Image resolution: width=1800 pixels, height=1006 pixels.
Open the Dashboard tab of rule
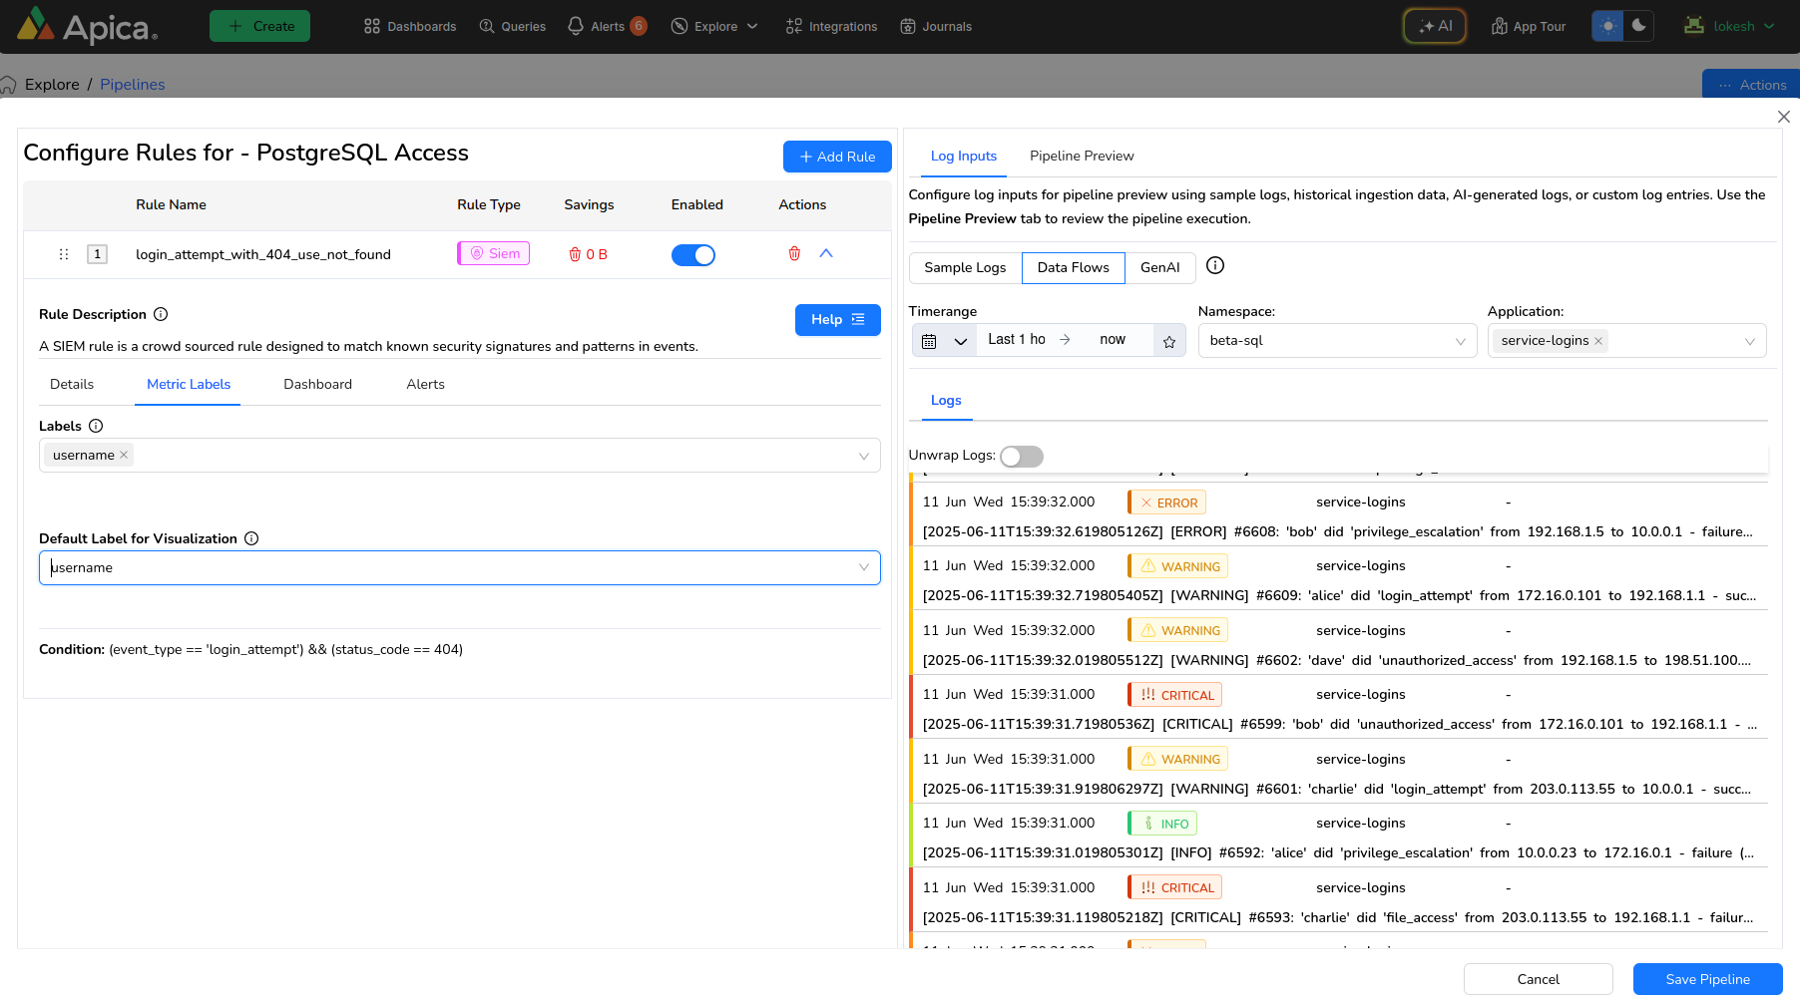317,384
